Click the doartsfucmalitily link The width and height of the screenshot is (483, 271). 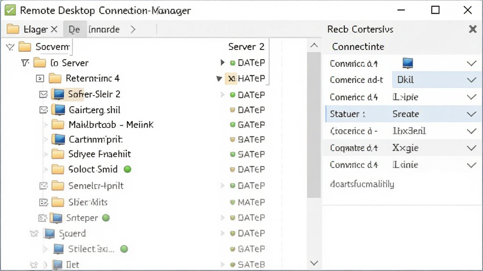362,184
